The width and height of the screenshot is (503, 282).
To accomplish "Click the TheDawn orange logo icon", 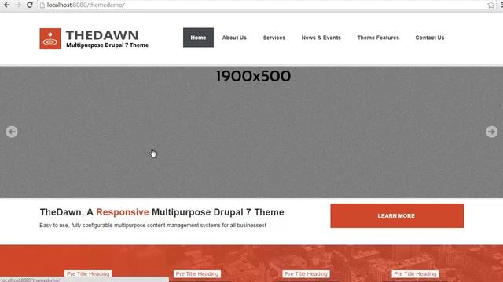I will click(50, 38).
